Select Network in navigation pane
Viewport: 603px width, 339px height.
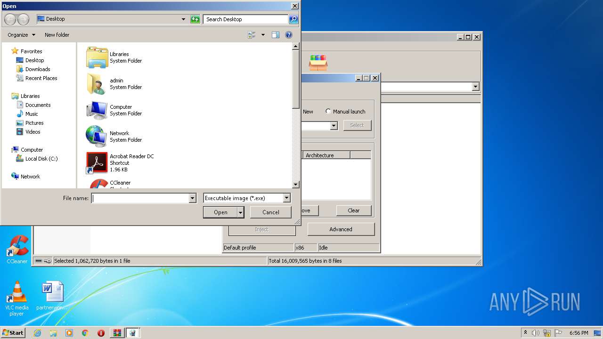coord(30,177)
